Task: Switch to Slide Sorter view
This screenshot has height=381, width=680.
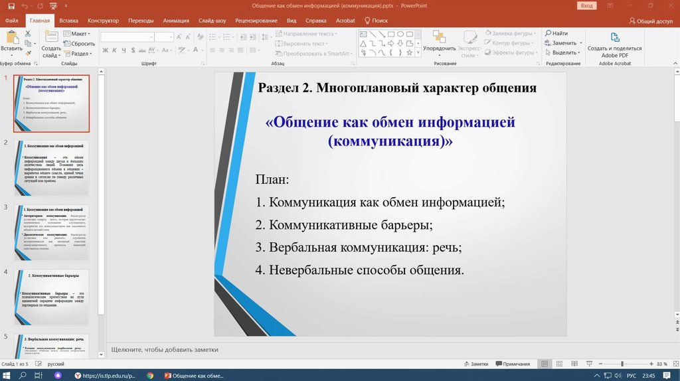Action: 558,364
